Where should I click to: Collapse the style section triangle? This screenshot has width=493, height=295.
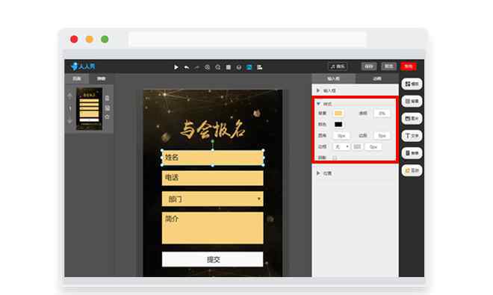[318, 104]
